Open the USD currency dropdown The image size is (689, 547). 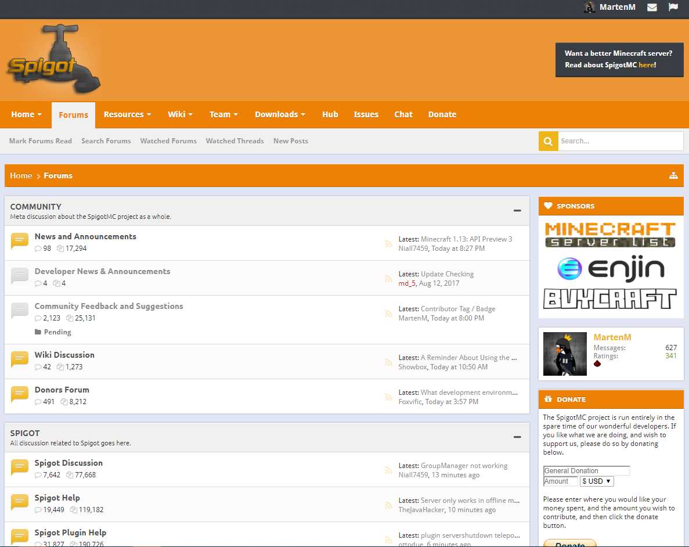(597, 481)
